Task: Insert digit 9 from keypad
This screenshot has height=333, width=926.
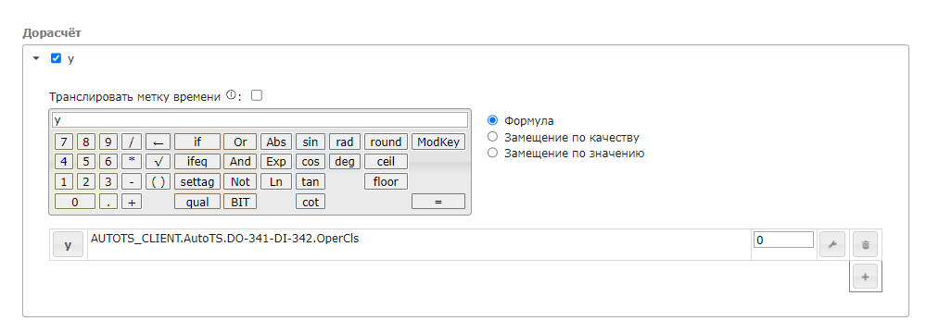Action: click(108, 142)
